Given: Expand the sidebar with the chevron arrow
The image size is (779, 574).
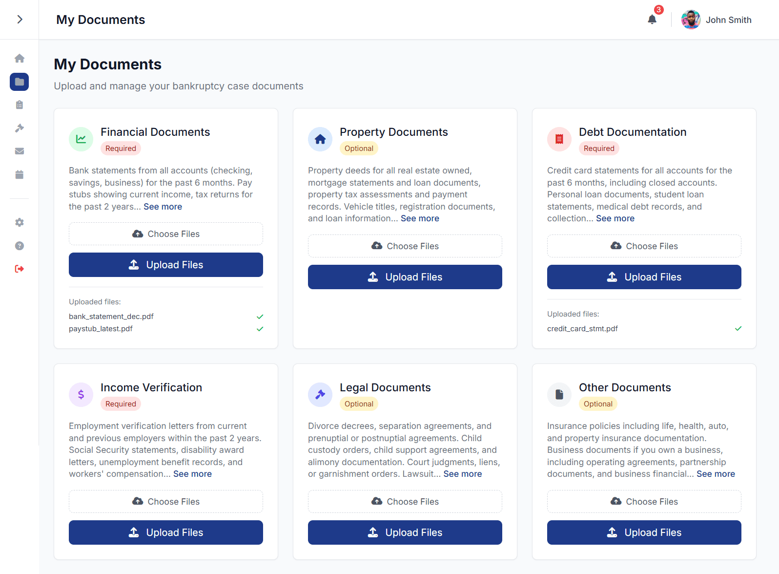Looking at the screenshot, I should [x=20, y=20].
